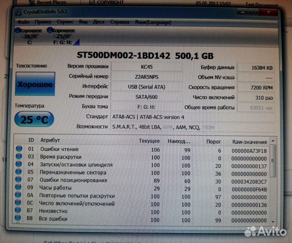292x243 pixels.
Task: Click status dot for Часы работы row
Action: tap(18, 187)
